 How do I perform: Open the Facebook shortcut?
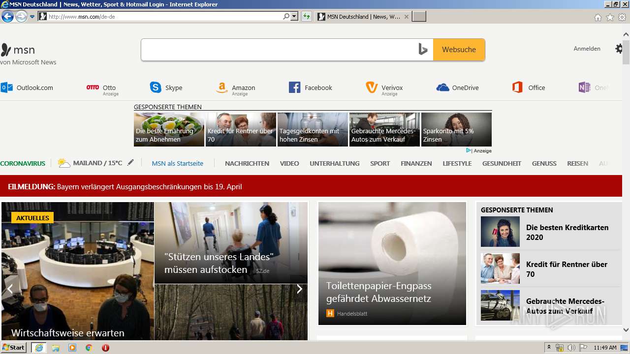coord(311,88)
